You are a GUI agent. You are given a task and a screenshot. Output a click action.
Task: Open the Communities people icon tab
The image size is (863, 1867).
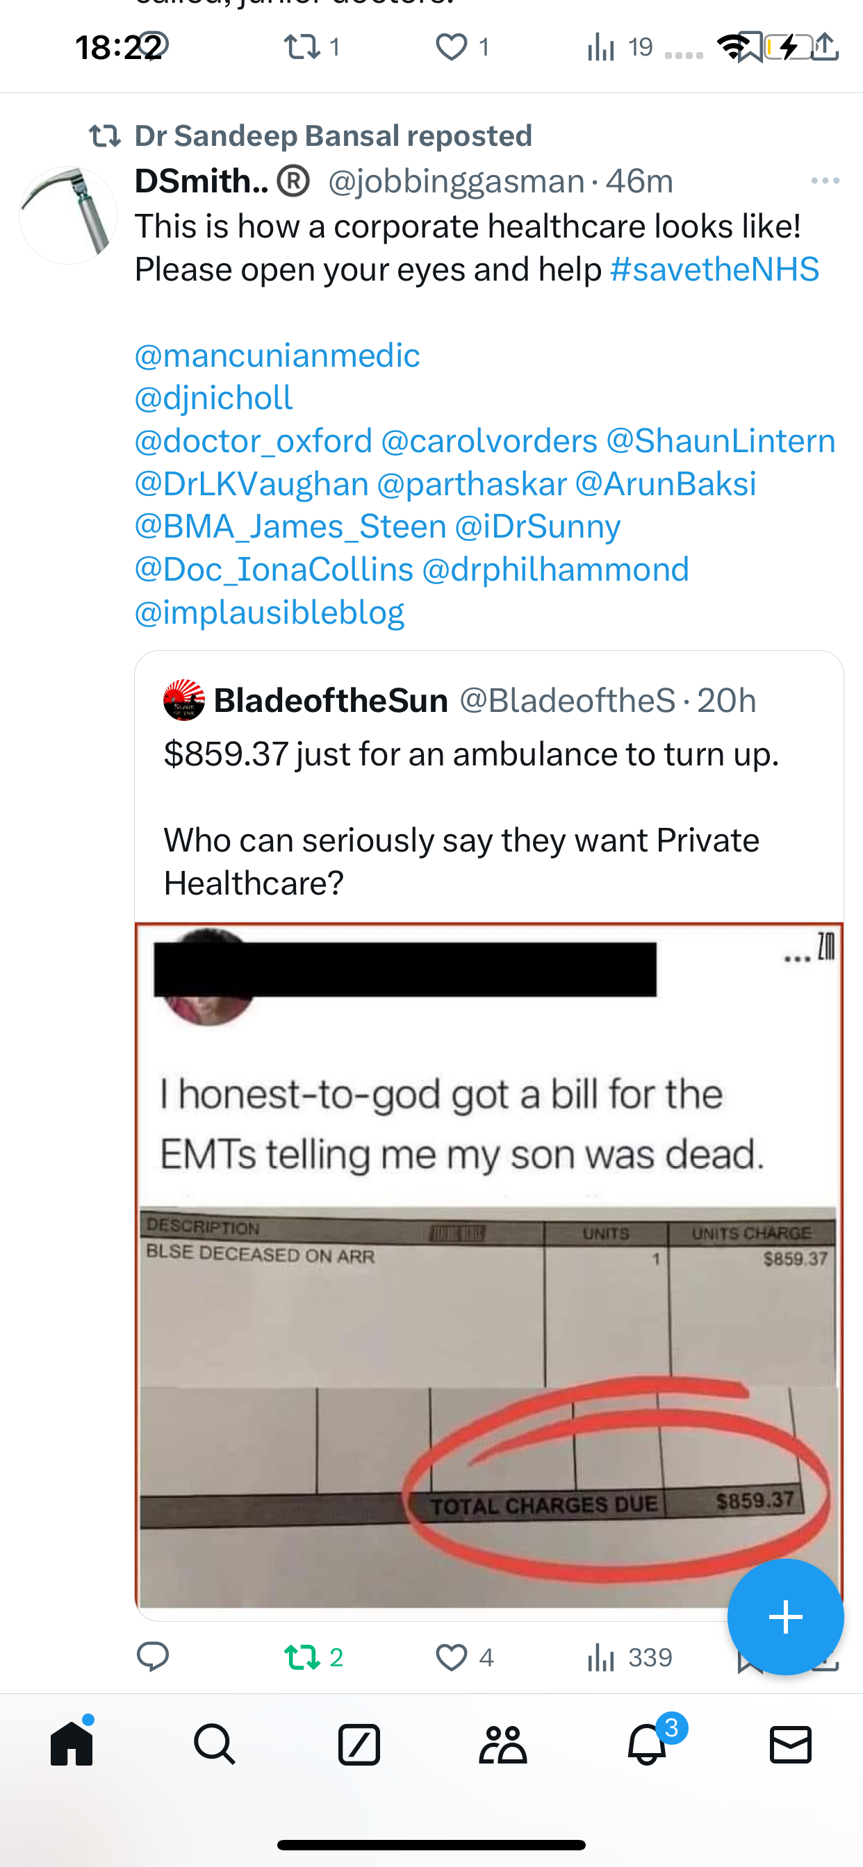click(x=502, y=1744)
